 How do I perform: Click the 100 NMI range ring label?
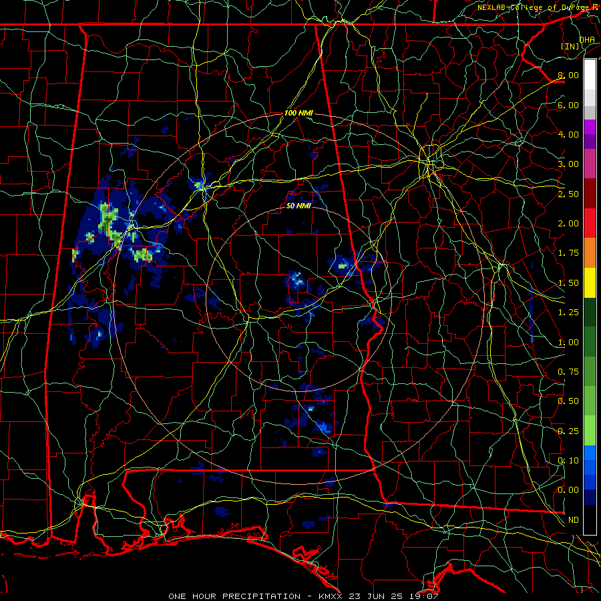point(298,113)
